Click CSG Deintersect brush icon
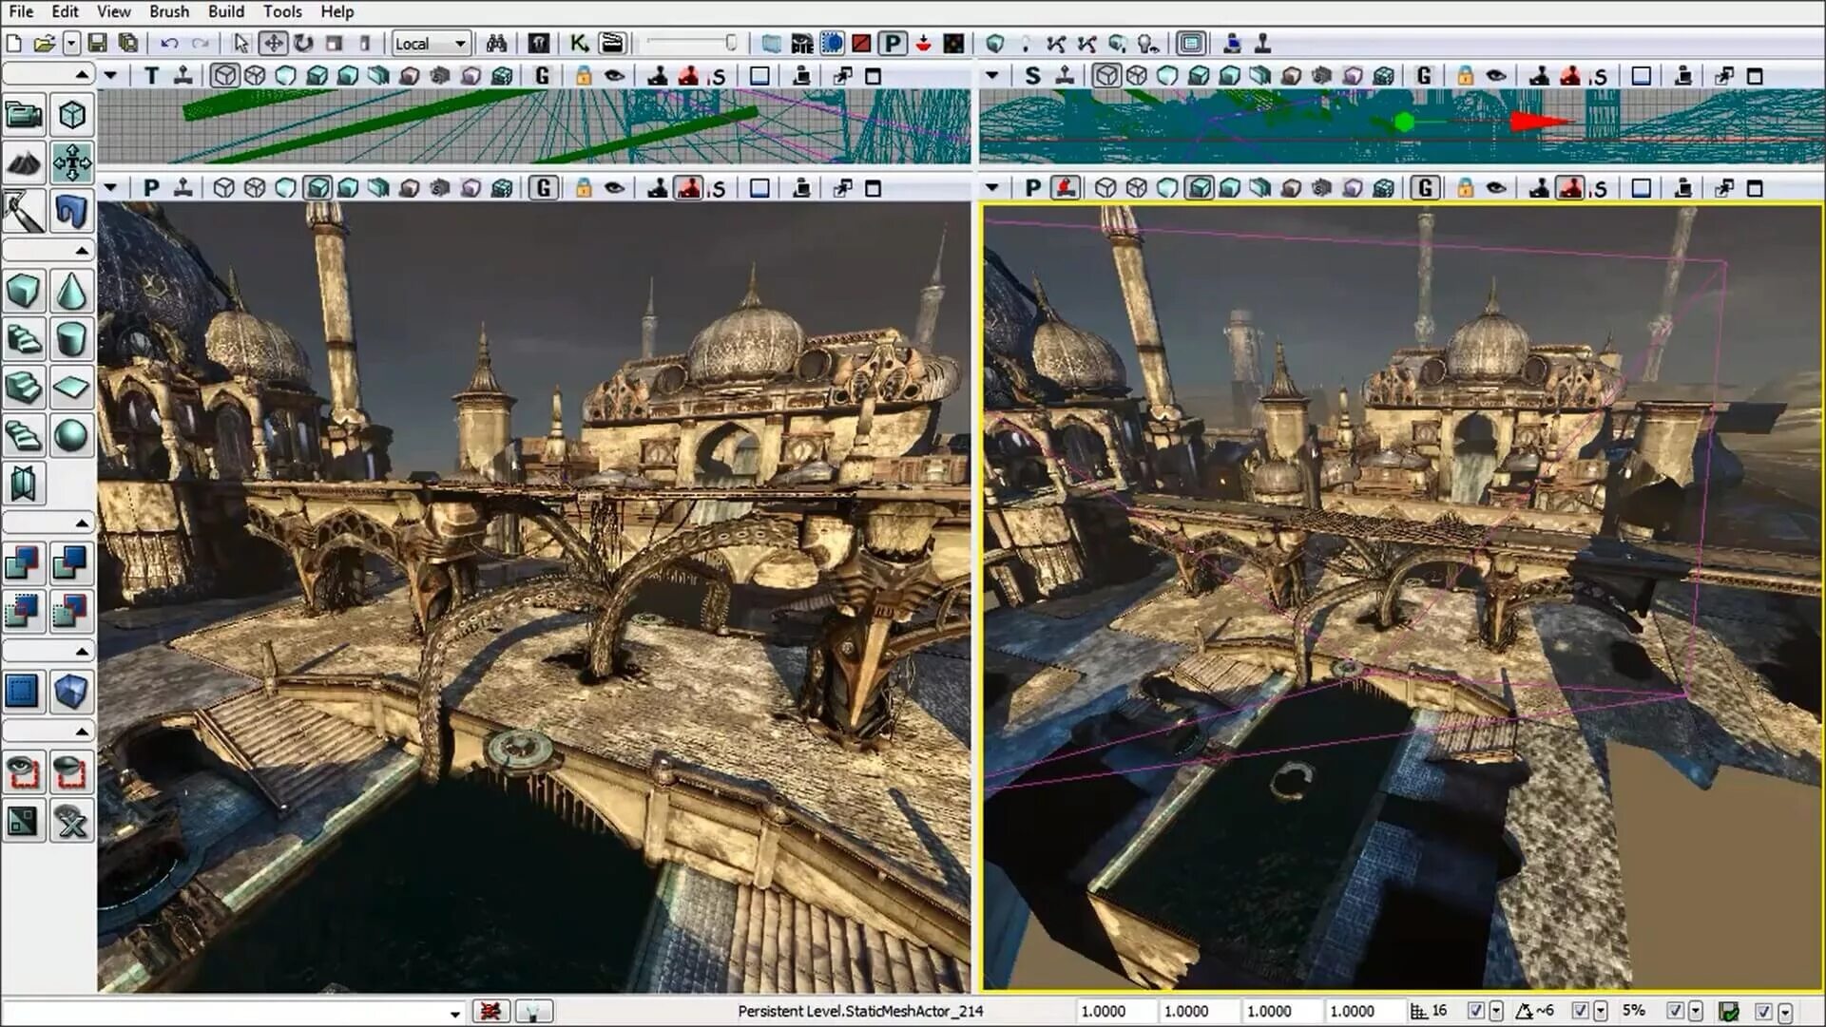 (72, 611)
